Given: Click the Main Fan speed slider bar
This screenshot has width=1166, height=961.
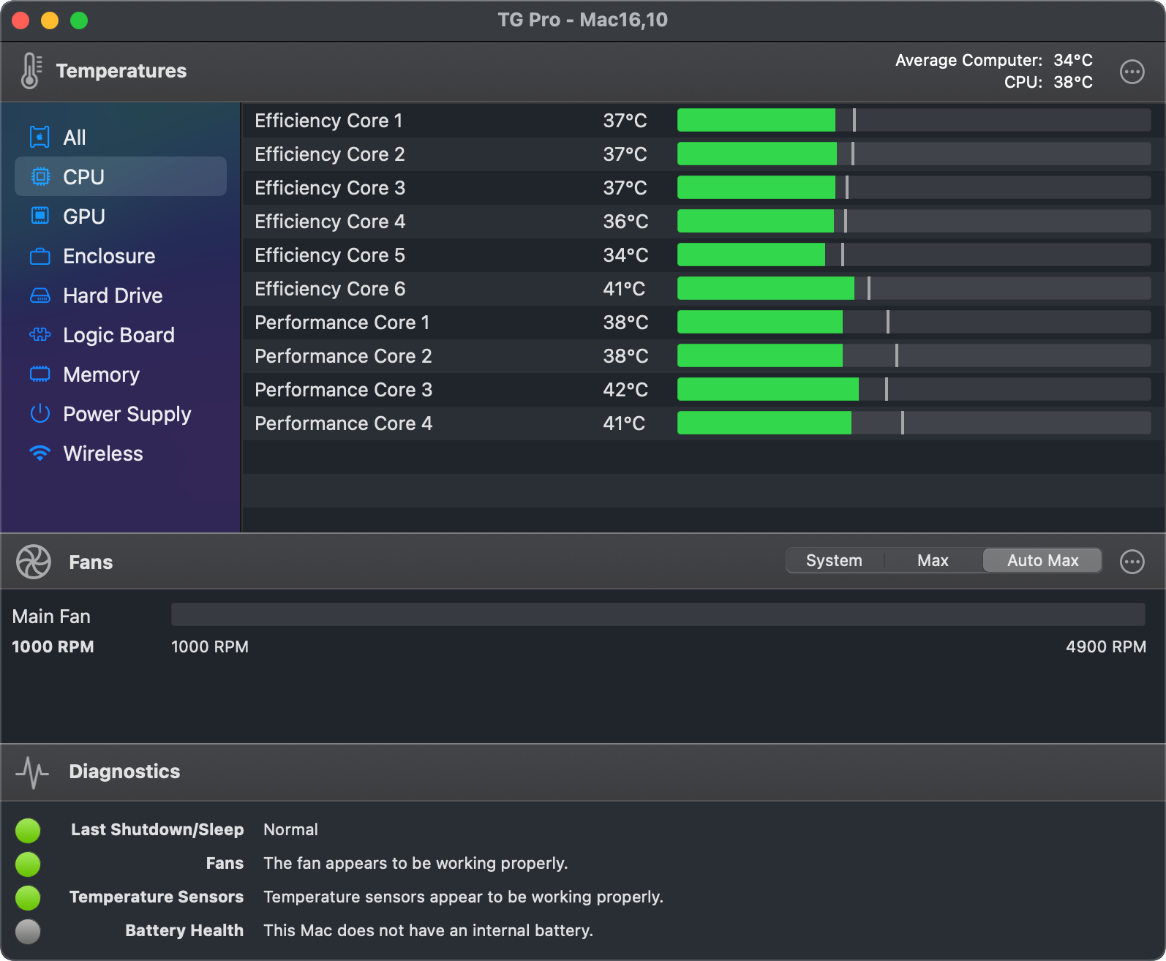Looking at the screenshot, I should (x=658, y=614).
